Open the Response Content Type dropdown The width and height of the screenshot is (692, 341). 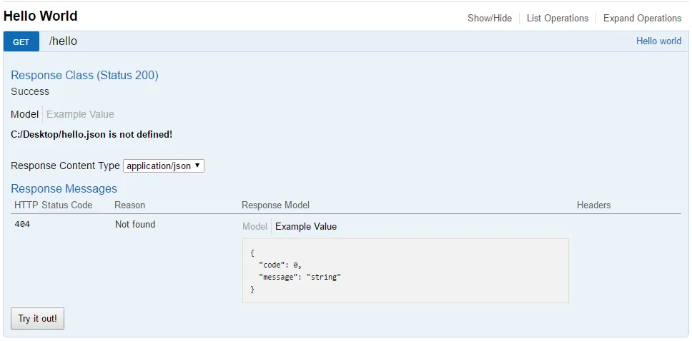pos(164,166)
